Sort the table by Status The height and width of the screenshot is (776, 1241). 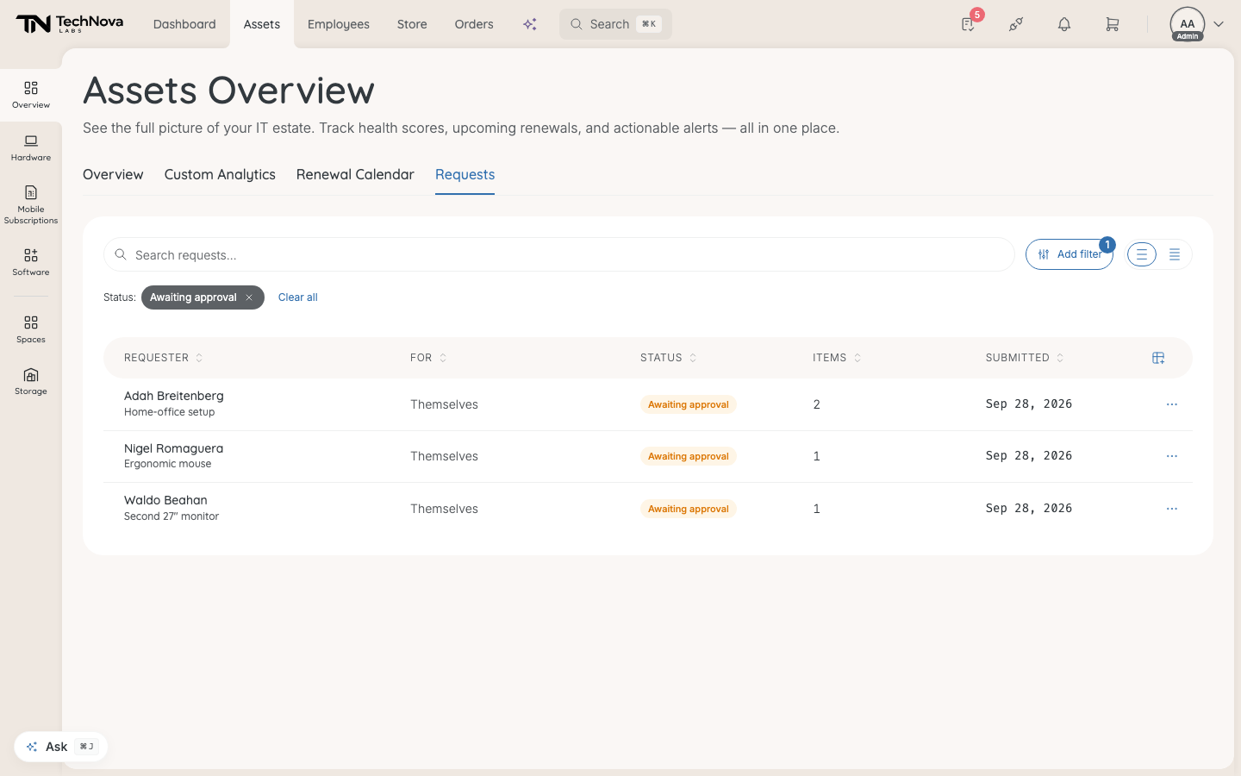(x=669, y=358)
